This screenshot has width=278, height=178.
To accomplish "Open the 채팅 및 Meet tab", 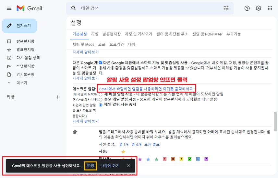I will (x=83, y=44).
